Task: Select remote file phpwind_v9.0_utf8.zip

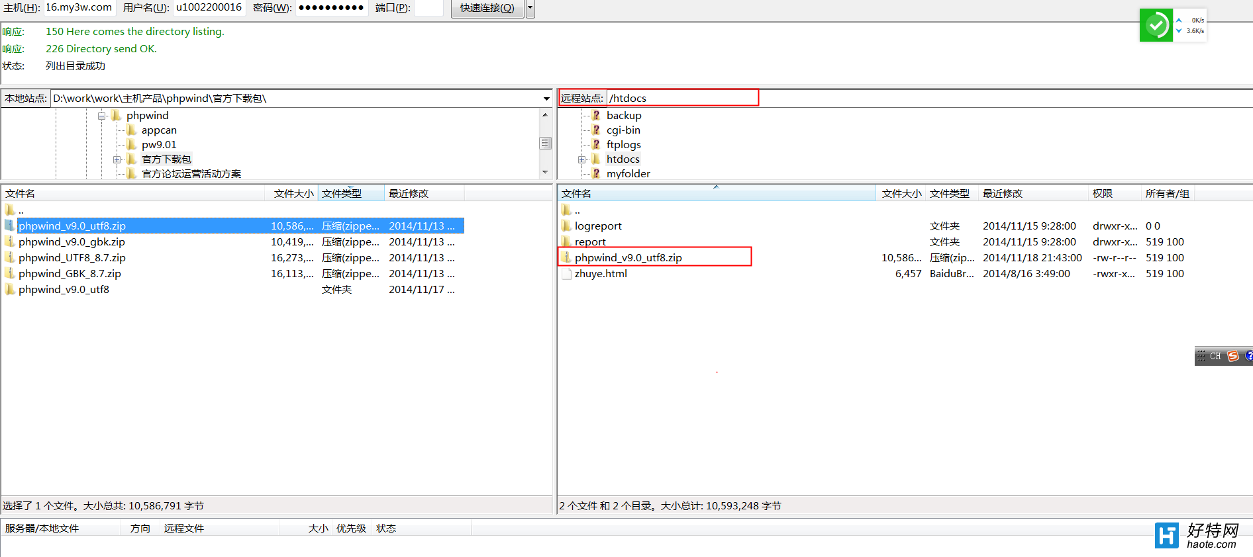Action: (628, 258)
